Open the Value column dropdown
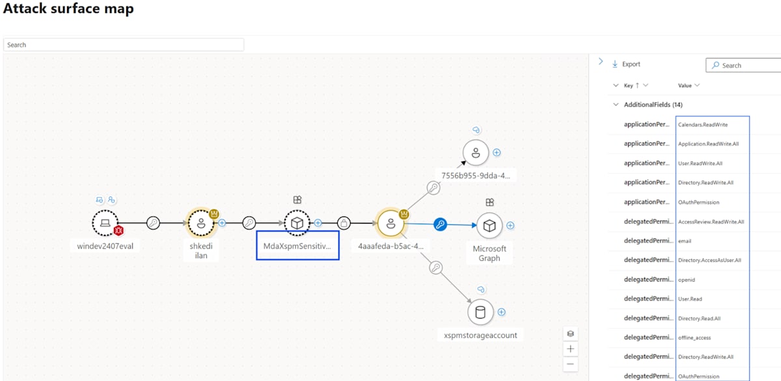The image size is (781, 381). pyautogui.click(x=697, y=85)
